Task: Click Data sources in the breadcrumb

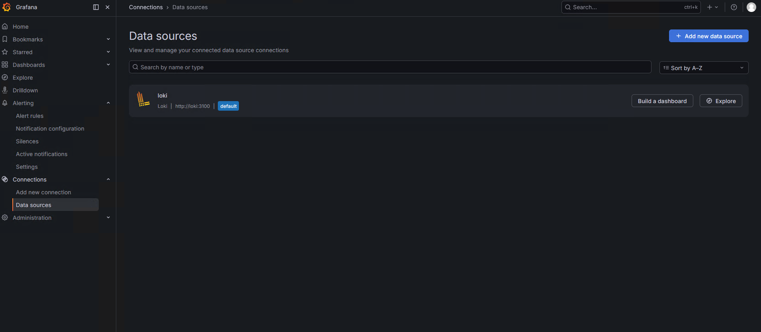Action: [190, 7]
